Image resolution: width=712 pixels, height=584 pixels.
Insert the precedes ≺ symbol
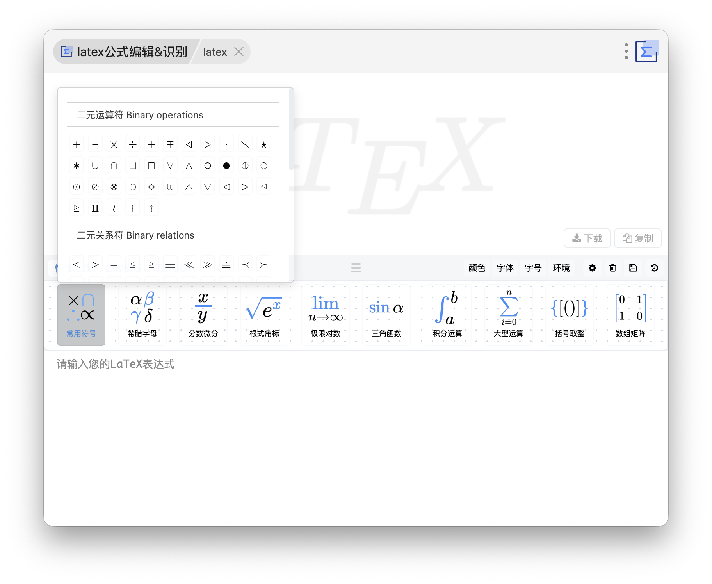[245, 265]
